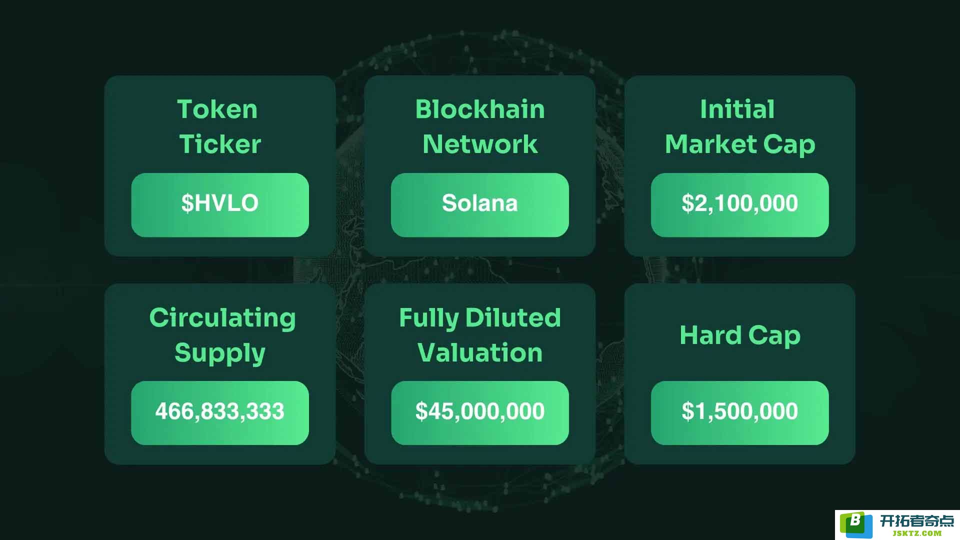
Task: Click the Token Ticker heading
Action: click(219, 126)
